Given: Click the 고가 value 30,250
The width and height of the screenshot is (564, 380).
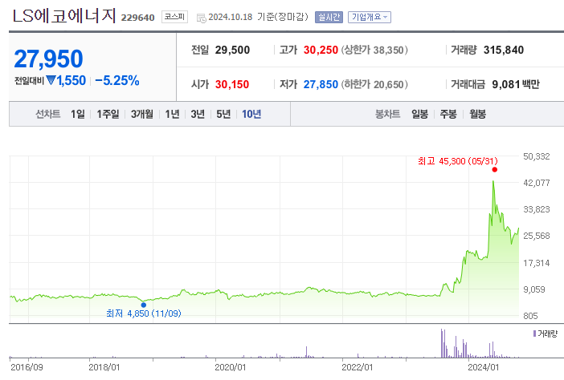Looking at the screenshot, I should pos(321,50).
